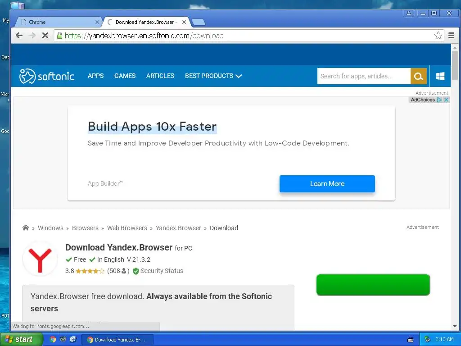Click the Security Status text

(162, 271)
